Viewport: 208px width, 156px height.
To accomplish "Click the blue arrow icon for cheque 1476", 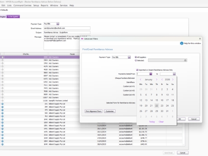I will [3, 132].
